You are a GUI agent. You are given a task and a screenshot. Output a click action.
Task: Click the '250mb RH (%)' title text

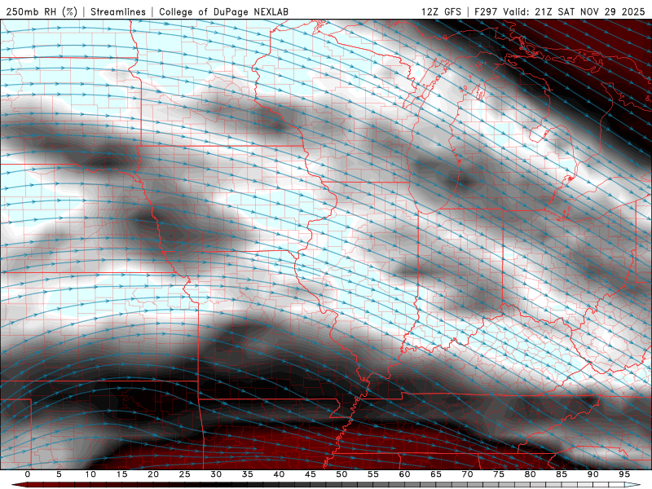(42, 11)
